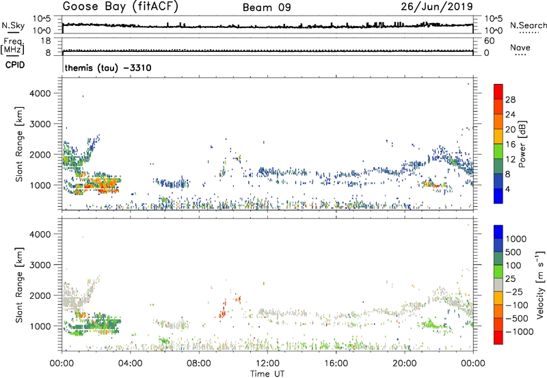The height and width of the screenshot is (378, 547).
Task: Click the '26/Jun/2019' date label
Action: (x=437, y=6)
